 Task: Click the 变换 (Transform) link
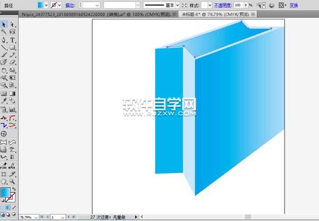pyautogui.click(x=293, y=5)
